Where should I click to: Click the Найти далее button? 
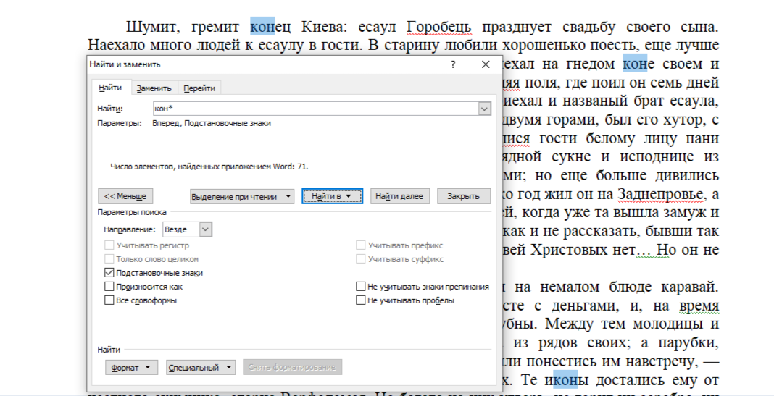399,196
